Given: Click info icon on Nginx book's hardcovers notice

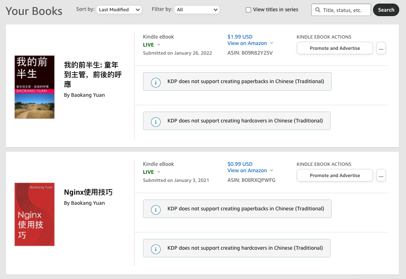Looking at the screenshot, I should coord(156,249).
